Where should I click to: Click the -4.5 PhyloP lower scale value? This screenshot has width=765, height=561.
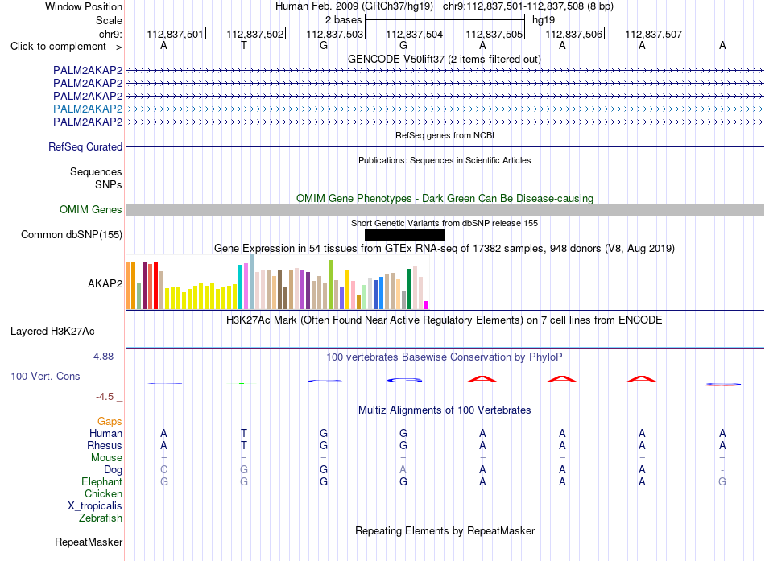pyautogui.click(x=105, y=397)
